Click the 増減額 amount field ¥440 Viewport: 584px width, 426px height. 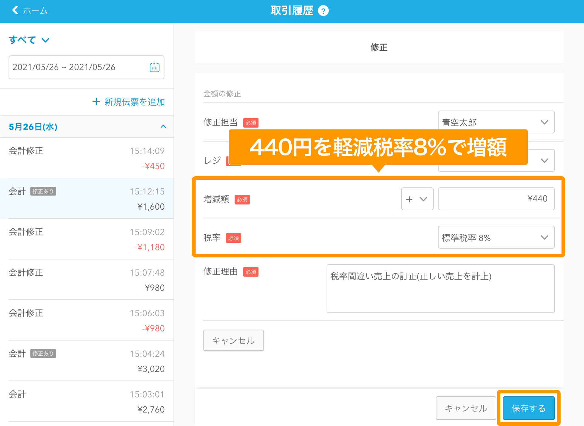coord(496,199)
